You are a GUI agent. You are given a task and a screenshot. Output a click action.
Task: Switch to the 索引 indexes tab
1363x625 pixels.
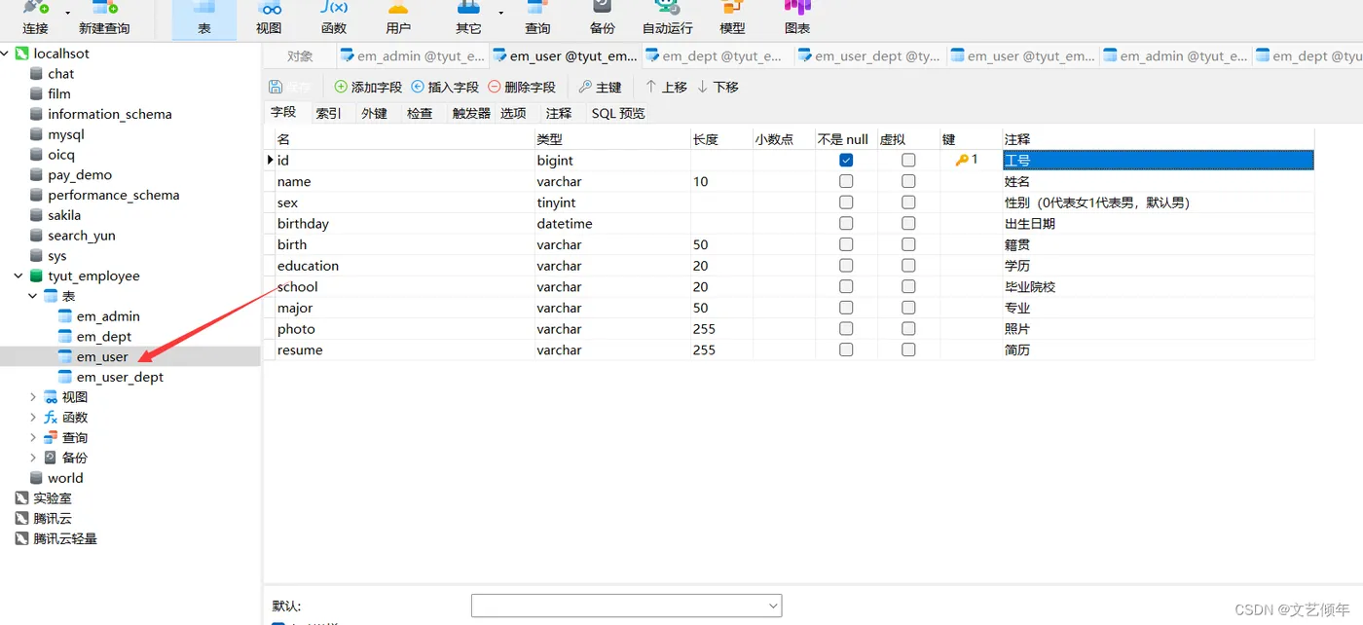tap(328, 114)
